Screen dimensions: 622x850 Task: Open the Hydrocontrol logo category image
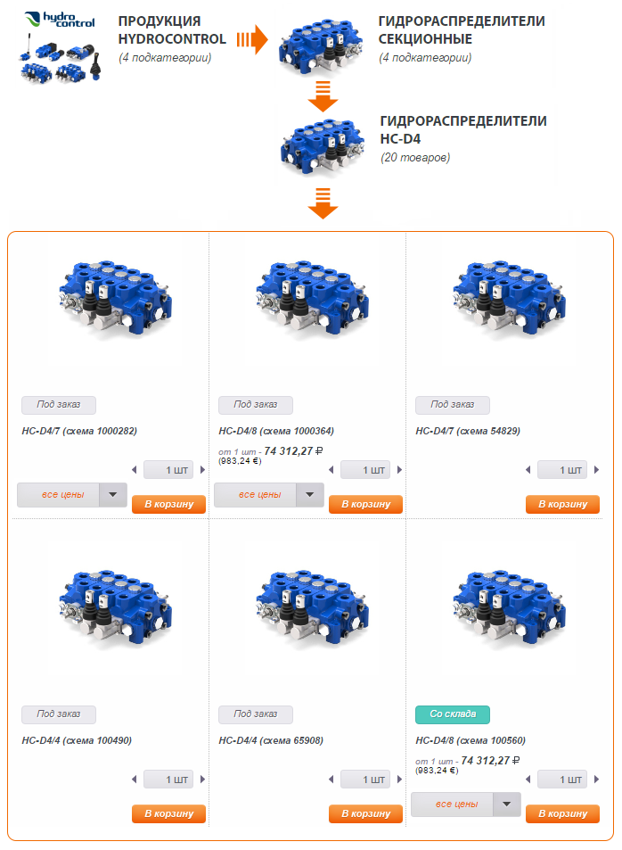click(60, 47)
